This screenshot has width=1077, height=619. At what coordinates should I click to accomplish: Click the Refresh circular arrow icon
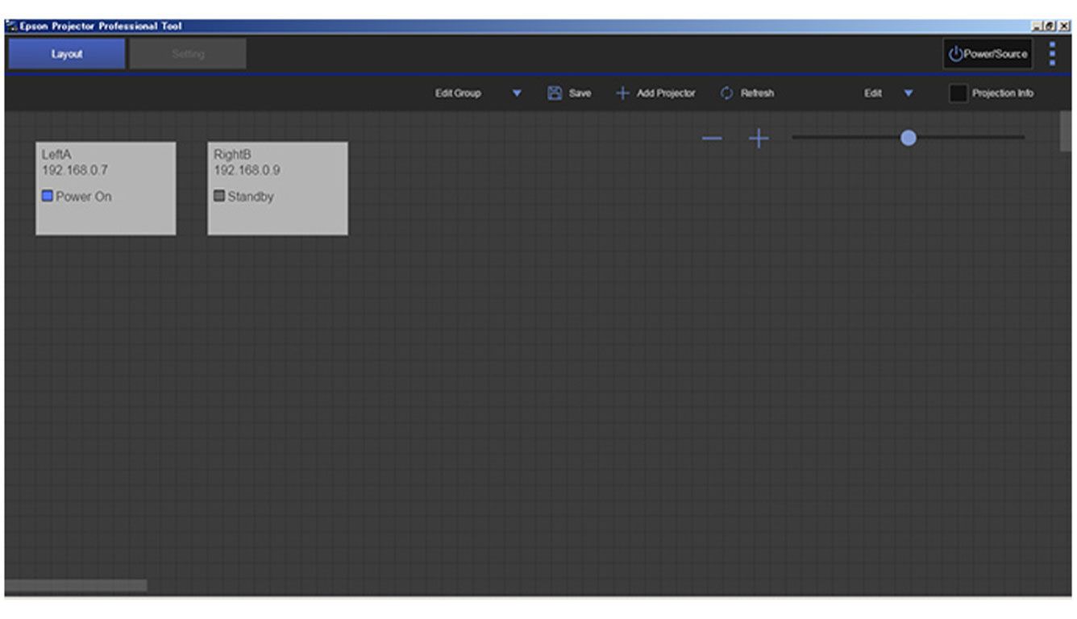(x=726, y=93)
